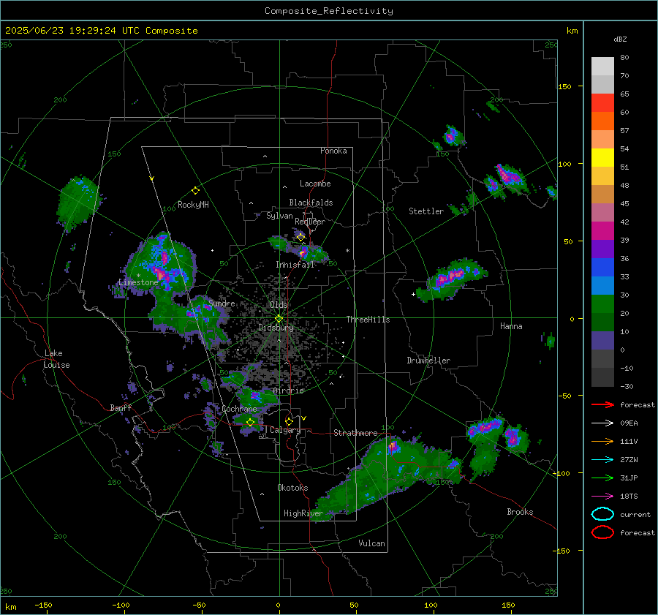Click the Didsbury city label
The width and height of the screenshot is (658, 615).
click(x=276, y=328)
